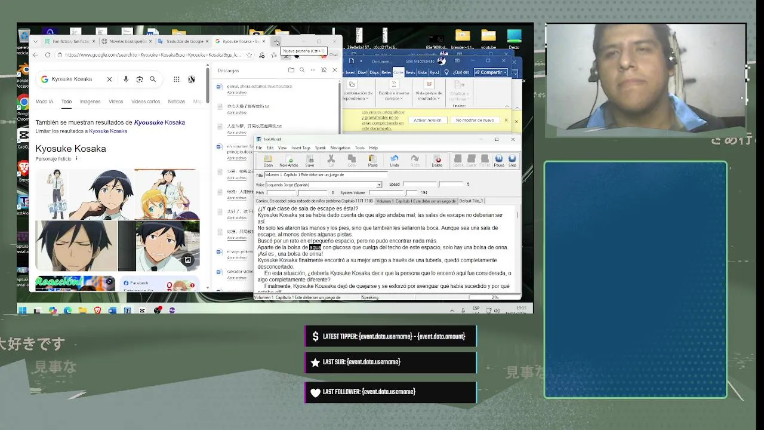This screenshot has width=764, height=430.
Task: Open a new browser tab
Action: 276,41
